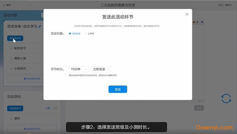Click 添加教学活动 below 小组探究
Viewport: 237px width, 134px height.
click(x=32, y=79)
